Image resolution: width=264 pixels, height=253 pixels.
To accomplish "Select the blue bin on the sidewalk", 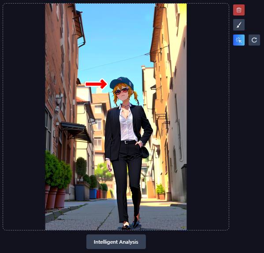I will [x=93, y=194].
